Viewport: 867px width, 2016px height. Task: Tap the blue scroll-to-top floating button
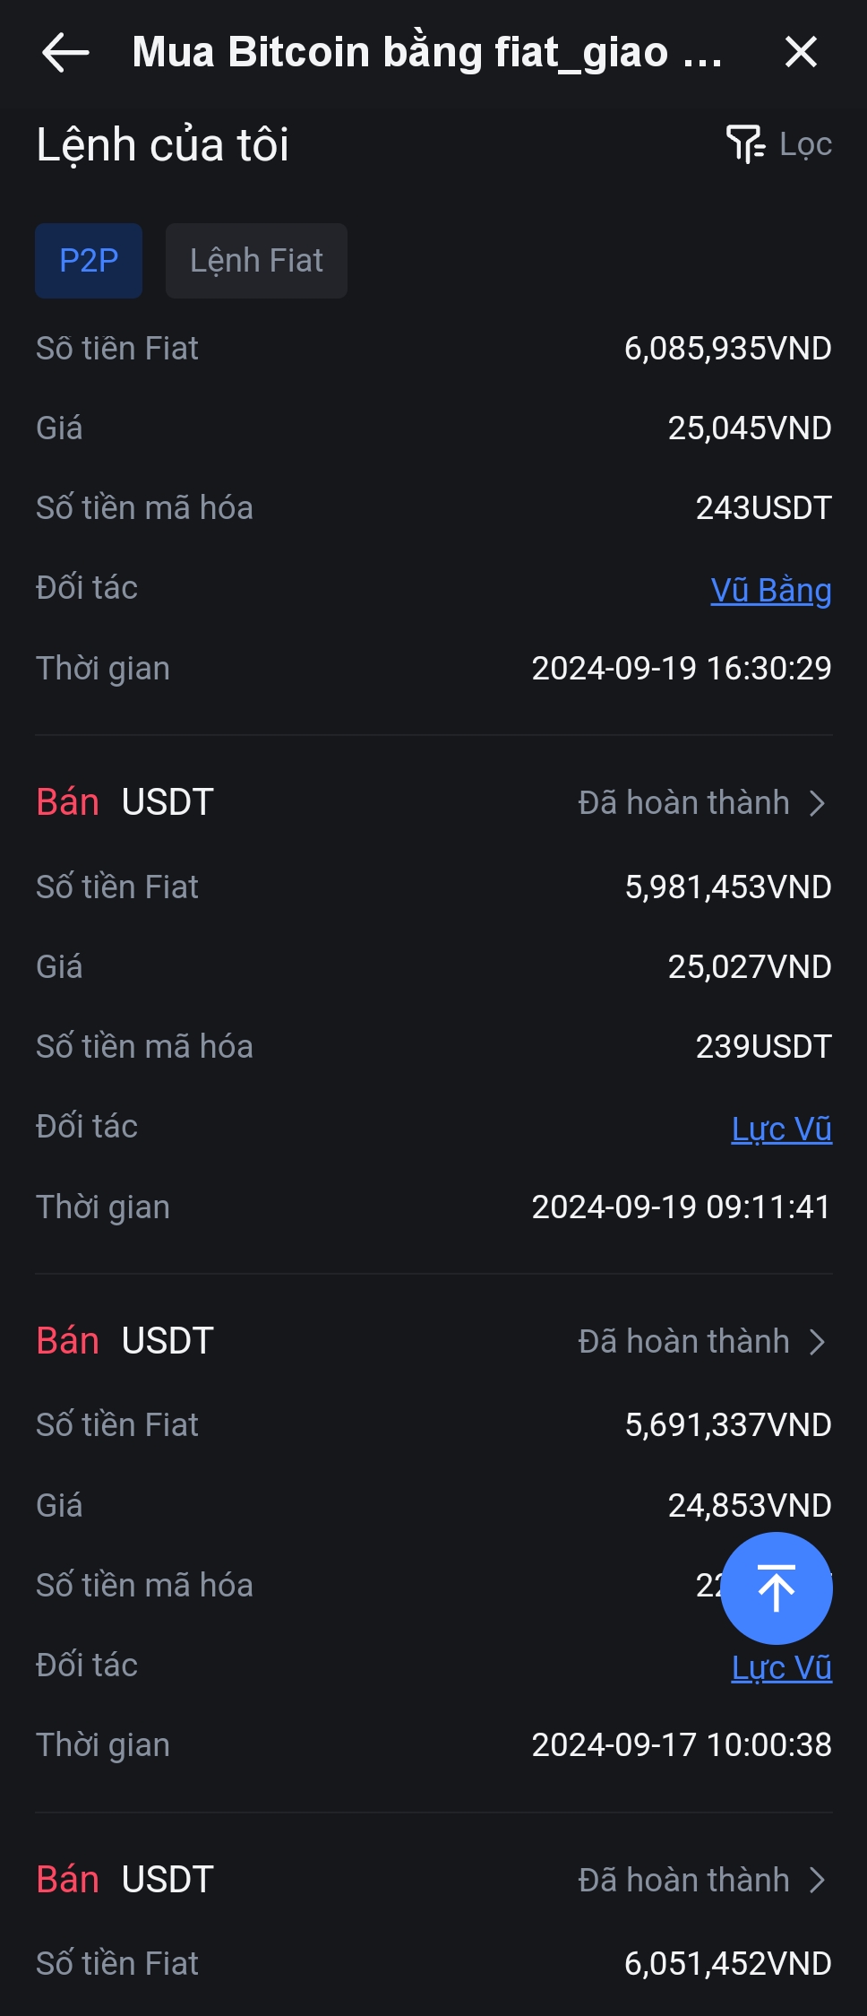777,1588
